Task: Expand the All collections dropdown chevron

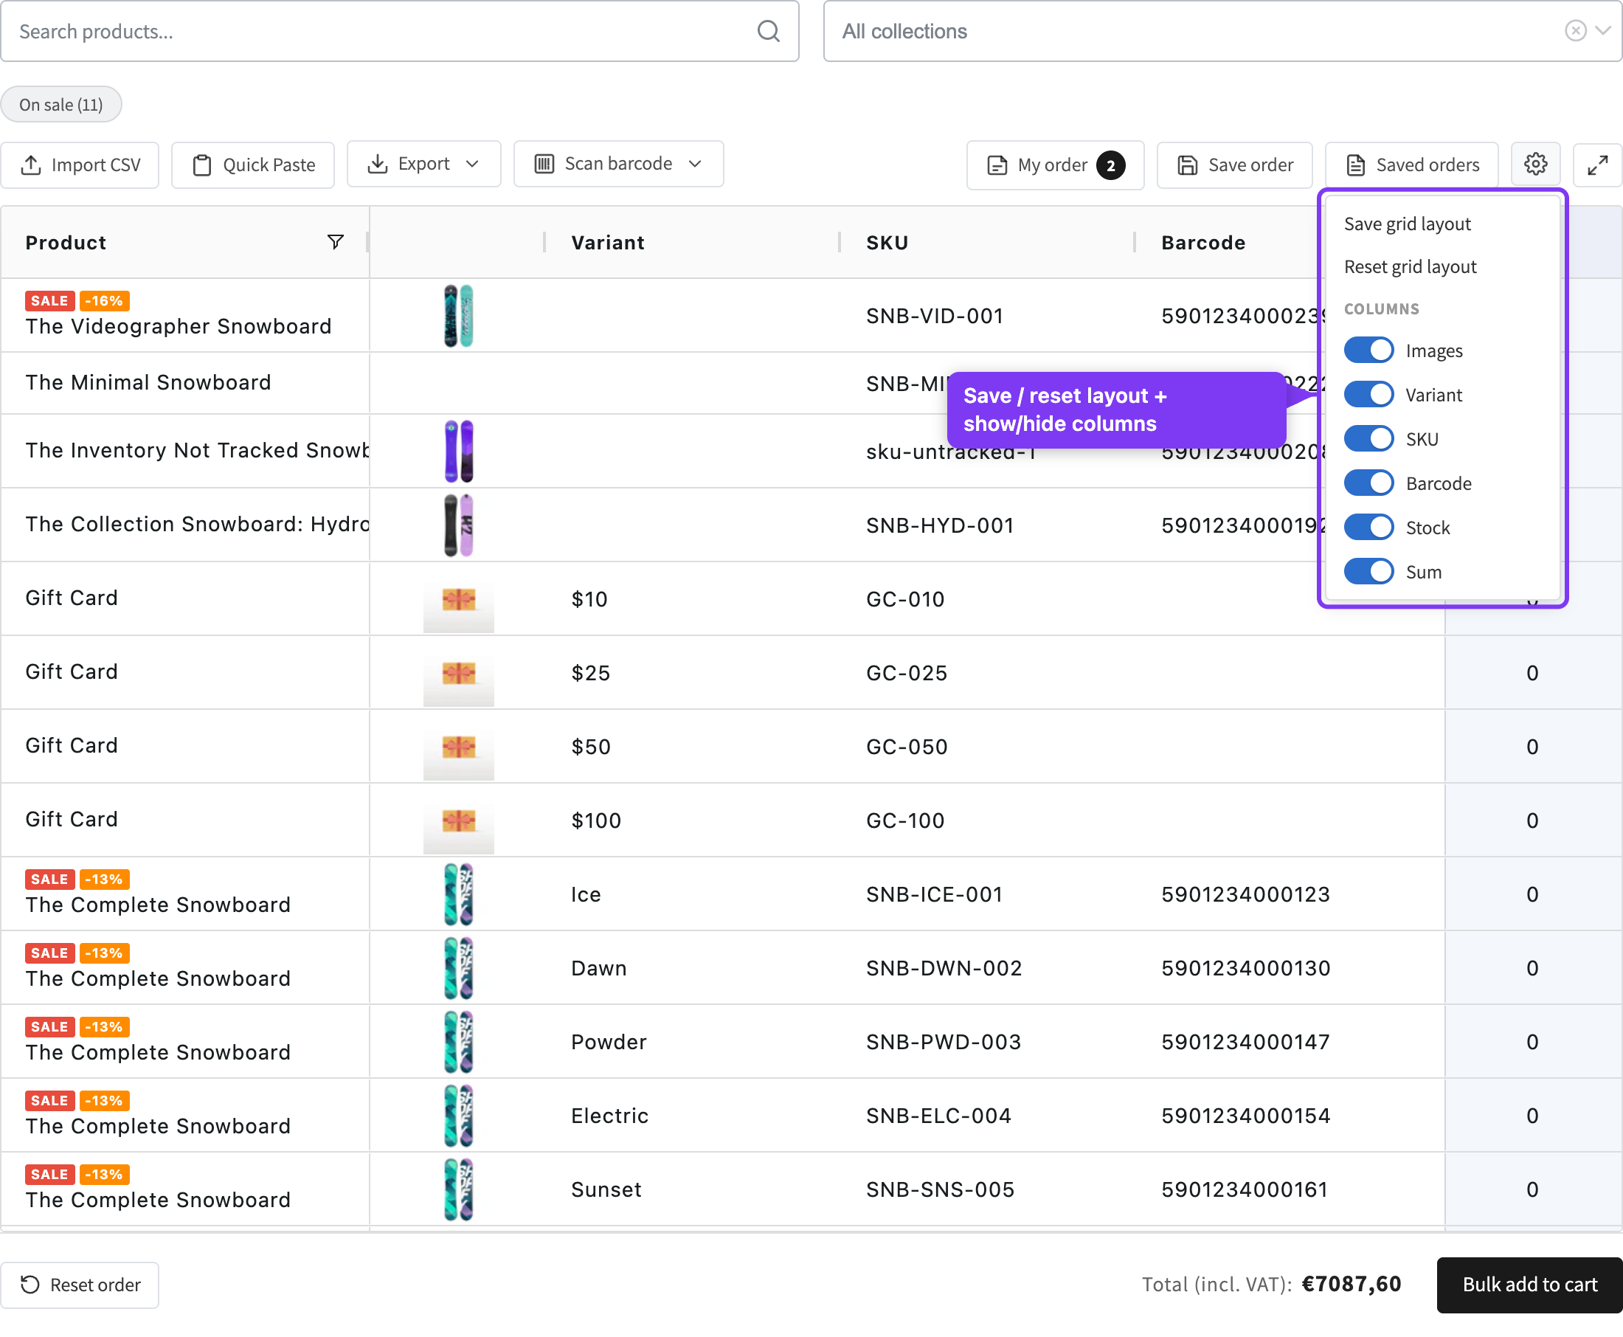Action: (x=1604, y=31)
